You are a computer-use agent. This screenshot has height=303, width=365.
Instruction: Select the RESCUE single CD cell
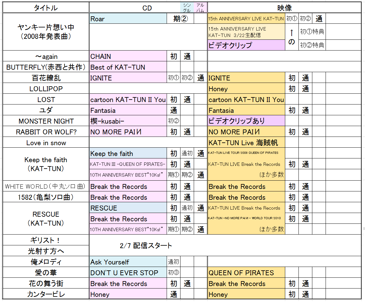point(128,208)
